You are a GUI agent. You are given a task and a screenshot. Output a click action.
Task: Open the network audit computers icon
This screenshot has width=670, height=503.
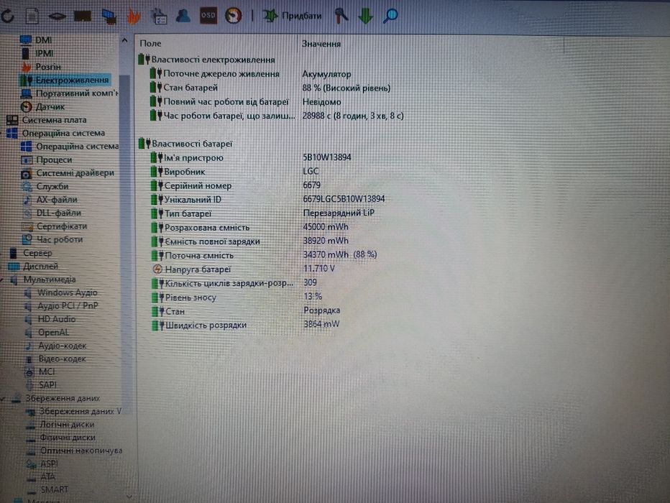[109, 17]
